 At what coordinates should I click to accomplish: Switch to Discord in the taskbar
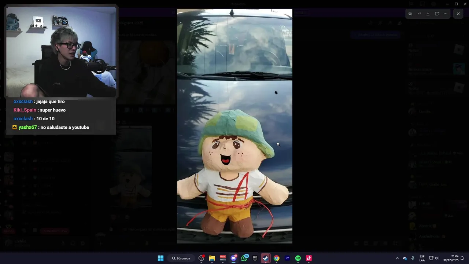[x=233, y=258]
